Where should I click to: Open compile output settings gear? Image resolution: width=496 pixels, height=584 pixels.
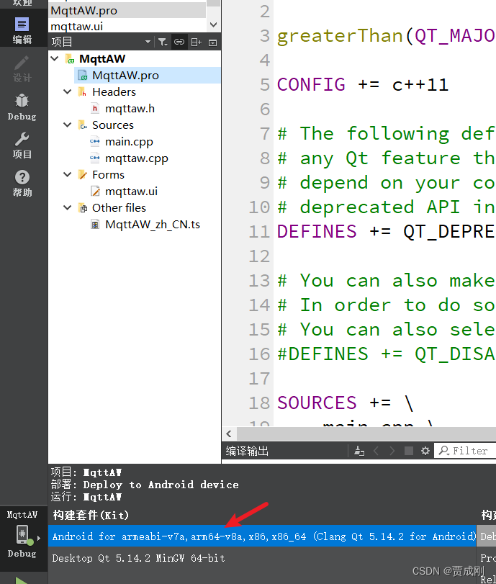[x=425, y=451]
